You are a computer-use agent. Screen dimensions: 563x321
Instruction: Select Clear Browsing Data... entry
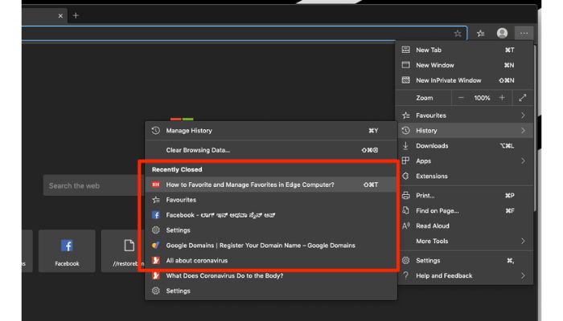coord(271,150)
